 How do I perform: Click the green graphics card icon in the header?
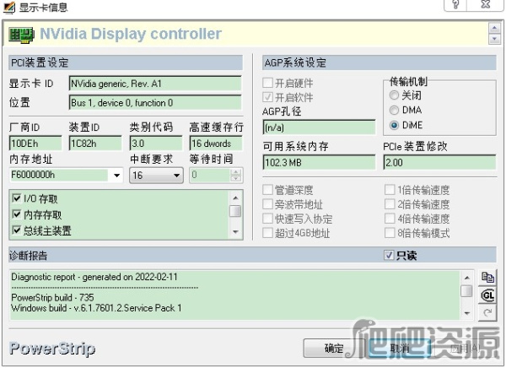click(x=21, y=35)
